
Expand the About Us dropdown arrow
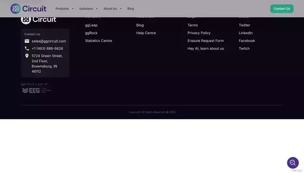[x=121, y=9]
